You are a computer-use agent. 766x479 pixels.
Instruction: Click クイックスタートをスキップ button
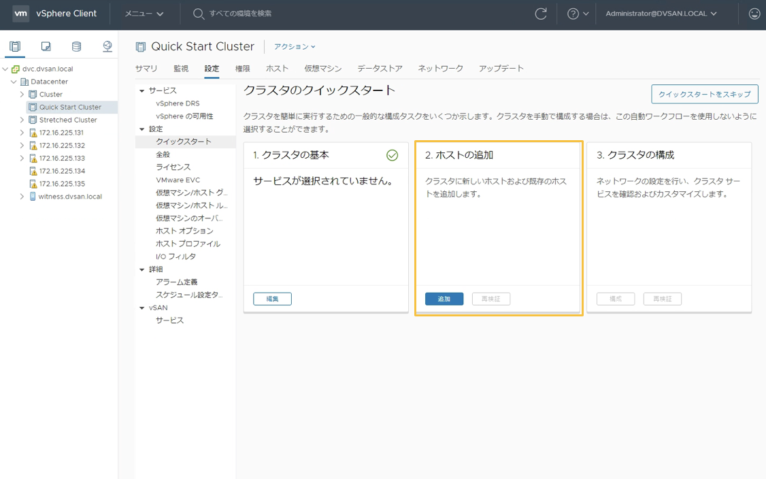pos(705,95)
